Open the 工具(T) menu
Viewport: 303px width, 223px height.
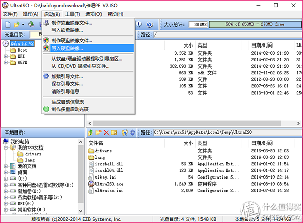(72, 14)
